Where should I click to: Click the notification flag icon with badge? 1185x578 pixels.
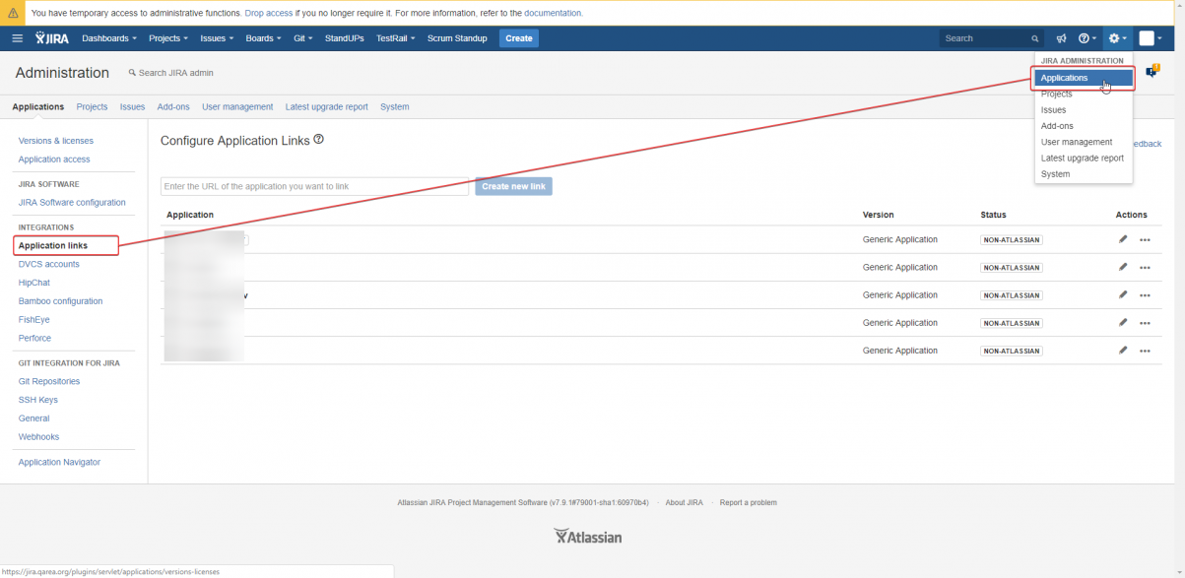pos(1152,71)
